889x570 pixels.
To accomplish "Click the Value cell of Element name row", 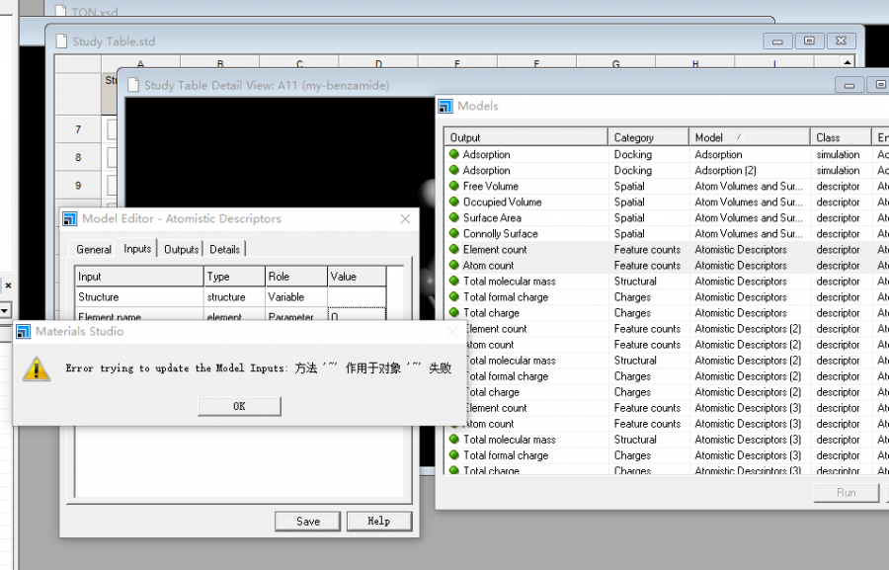I will tap(357, 315).
